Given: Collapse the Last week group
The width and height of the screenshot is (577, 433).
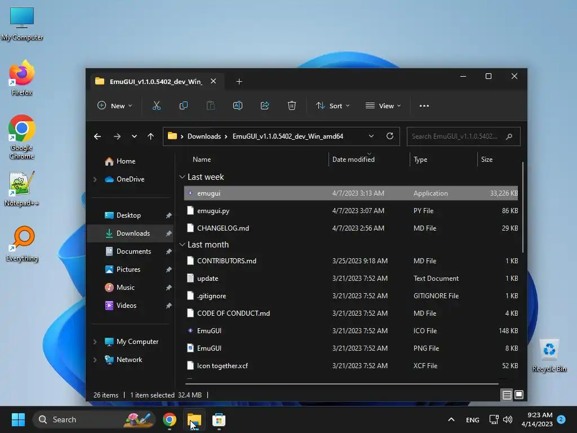Looking at the screenshot, I should pyautogui.click(x=182, y=177).
